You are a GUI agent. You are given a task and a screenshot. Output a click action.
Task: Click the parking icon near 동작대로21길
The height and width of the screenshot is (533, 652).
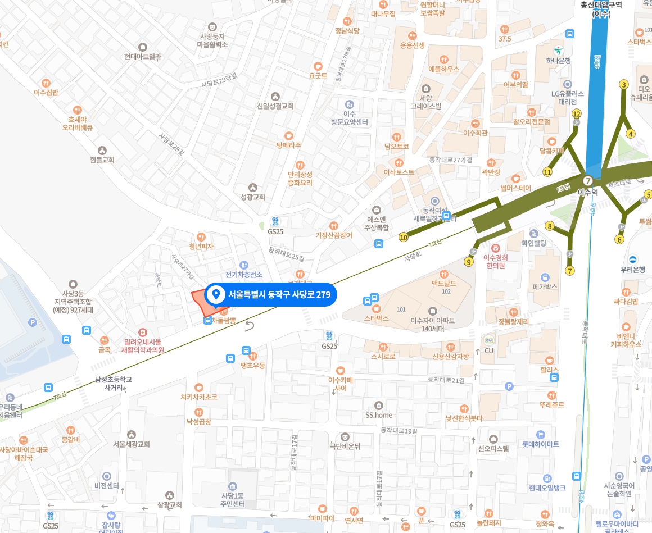509,386
